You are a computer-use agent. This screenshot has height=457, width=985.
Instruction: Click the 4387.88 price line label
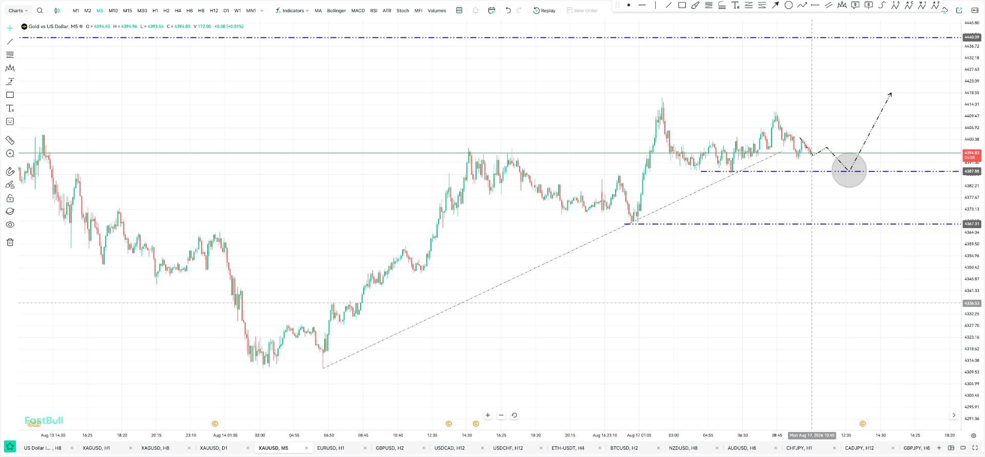[x=972, y=171]
